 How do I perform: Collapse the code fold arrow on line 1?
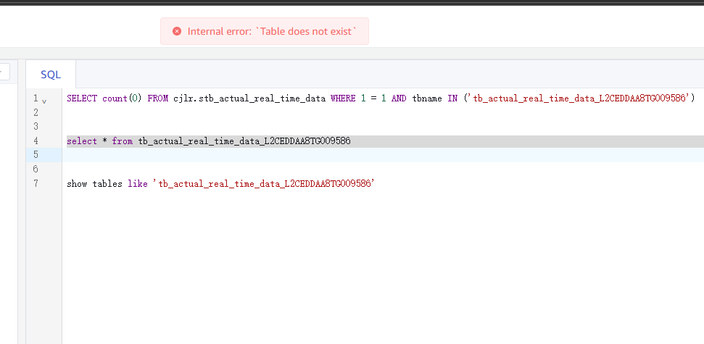(44, 99)
